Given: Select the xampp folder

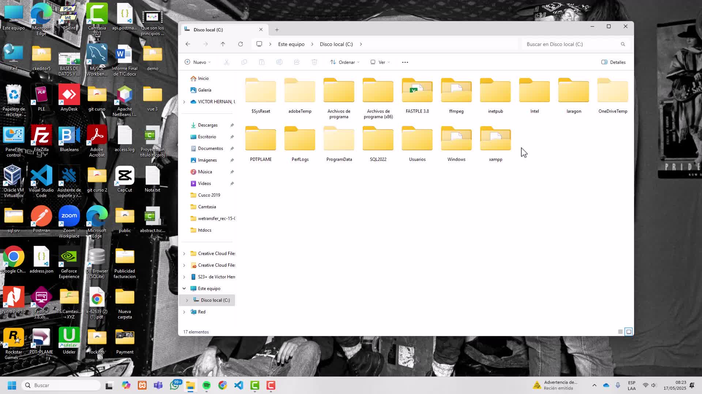Looking at the screenshot, I should (495, 144).
